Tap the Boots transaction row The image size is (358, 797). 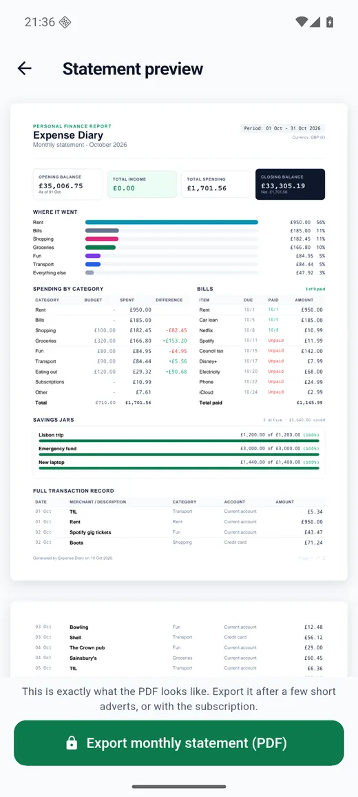click(x=179, y=543)
